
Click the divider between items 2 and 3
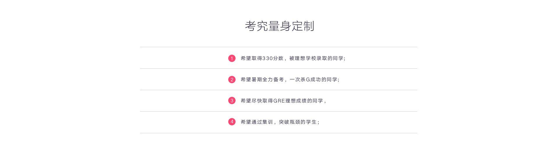click(279, 90)
